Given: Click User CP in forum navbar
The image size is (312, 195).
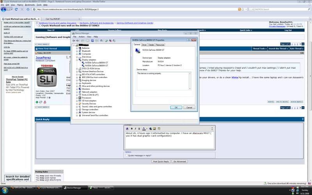Looking at the screenshot, I should (x=51, y=30).
